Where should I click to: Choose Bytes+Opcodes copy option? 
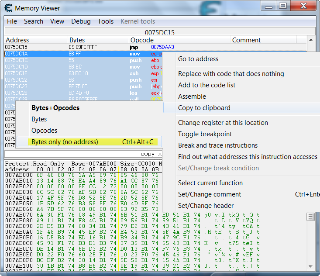(55, 108)
